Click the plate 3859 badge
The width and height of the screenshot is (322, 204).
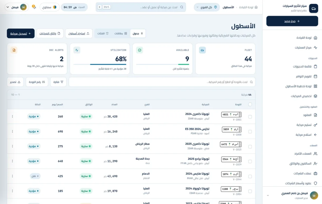coord(232,129)
